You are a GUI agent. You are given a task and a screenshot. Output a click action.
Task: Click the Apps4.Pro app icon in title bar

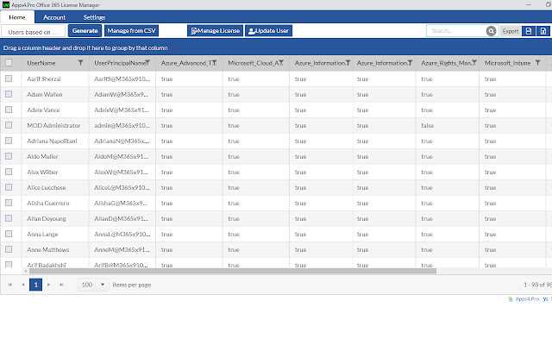(6, 4)
